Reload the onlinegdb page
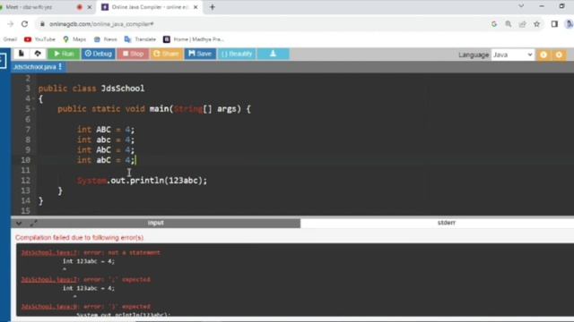 [24, 24]
